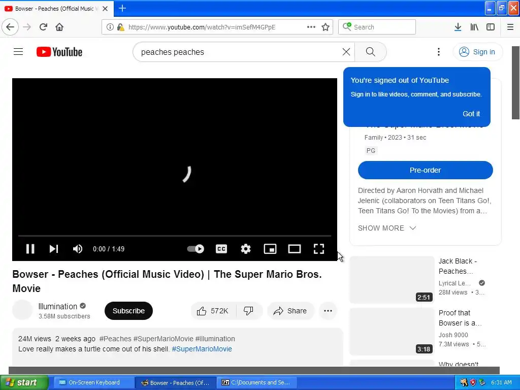Like the video showing 572K
Viewport: 520px width, 390px height.
click(213, 311)
